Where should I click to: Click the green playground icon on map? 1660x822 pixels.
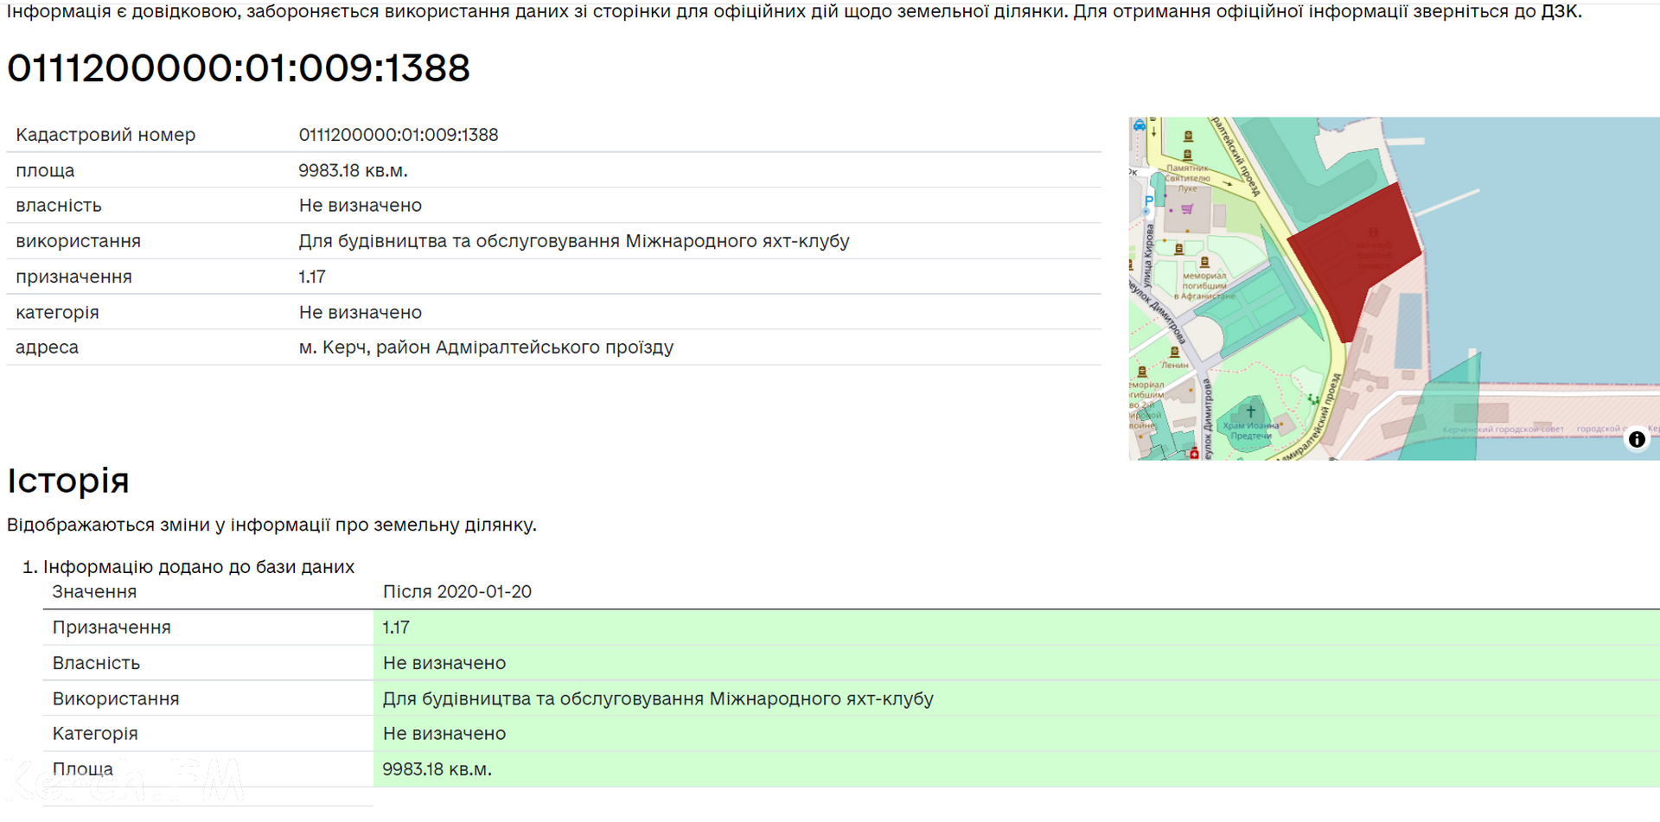(x=1314, y=399)
